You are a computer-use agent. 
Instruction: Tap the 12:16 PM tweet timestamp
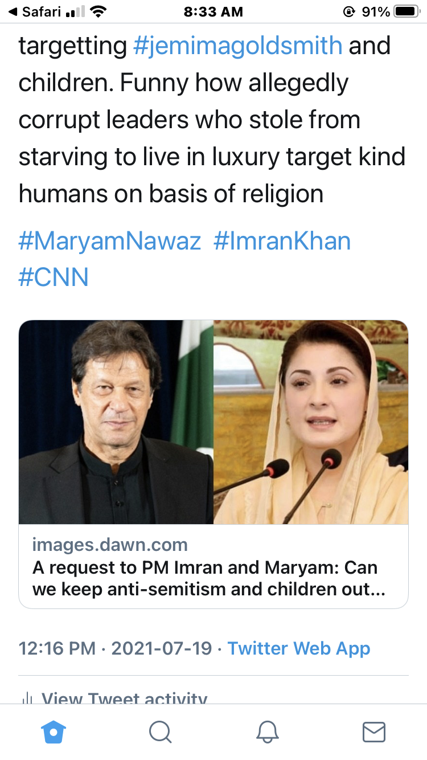57,648
